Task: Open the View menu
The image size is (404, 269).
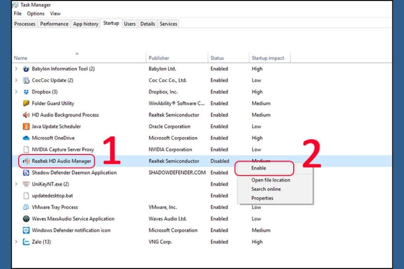Action: pyautogui.click(x=55, y=14)
